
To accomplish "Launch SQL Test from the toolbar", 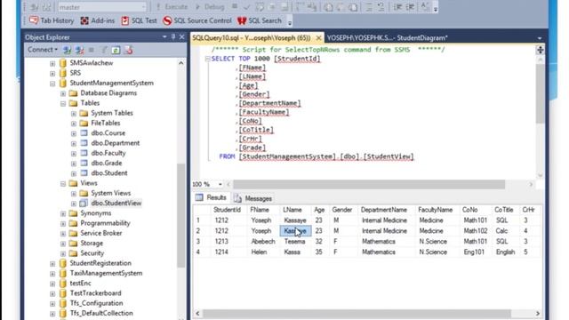I will 139,20.
